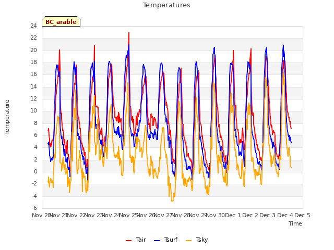
Task: Click the 2 y-axis tick value
Action: pos(35,160)
